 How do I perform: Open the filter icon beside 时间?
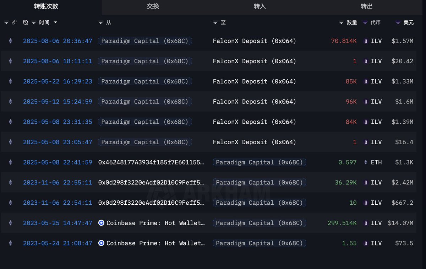pos(34,22)
